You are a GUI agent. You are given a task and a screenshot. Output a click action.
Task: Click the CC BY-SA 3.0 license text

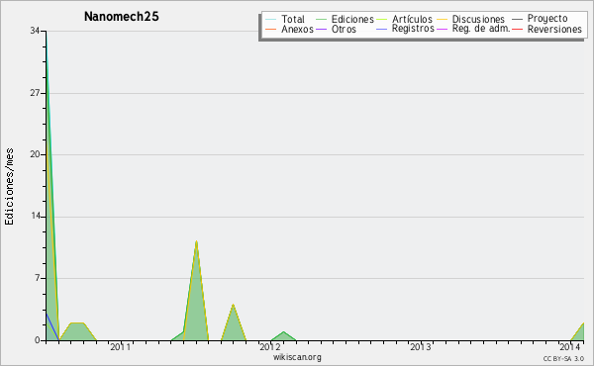pos(563,358)
